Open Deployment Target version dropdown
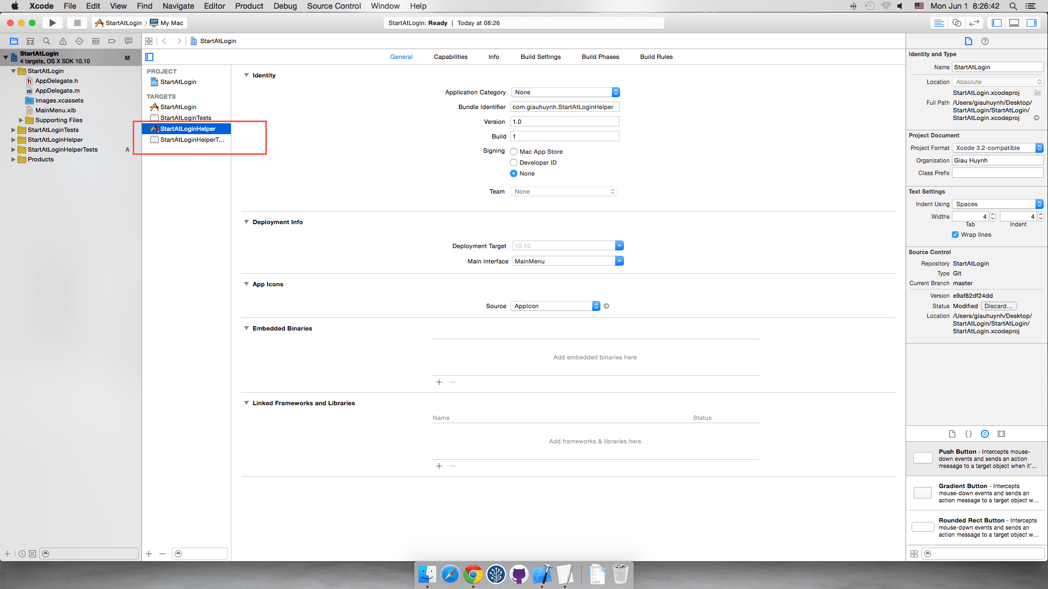Image resolution: width=1048 pixels, height=589 pixels. coord(619,246)
